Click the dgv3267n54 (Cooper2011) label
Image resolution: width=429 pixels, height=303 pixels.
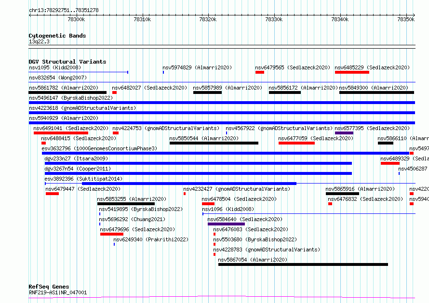point(78,169)
